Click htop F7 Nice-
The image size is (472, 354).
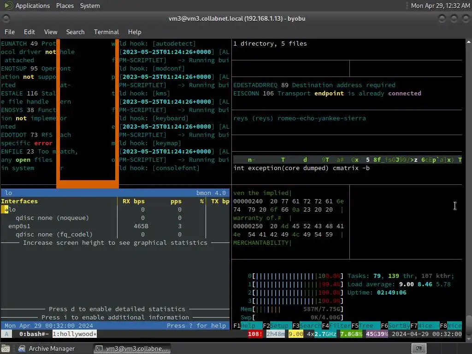(x=425, y=326)
